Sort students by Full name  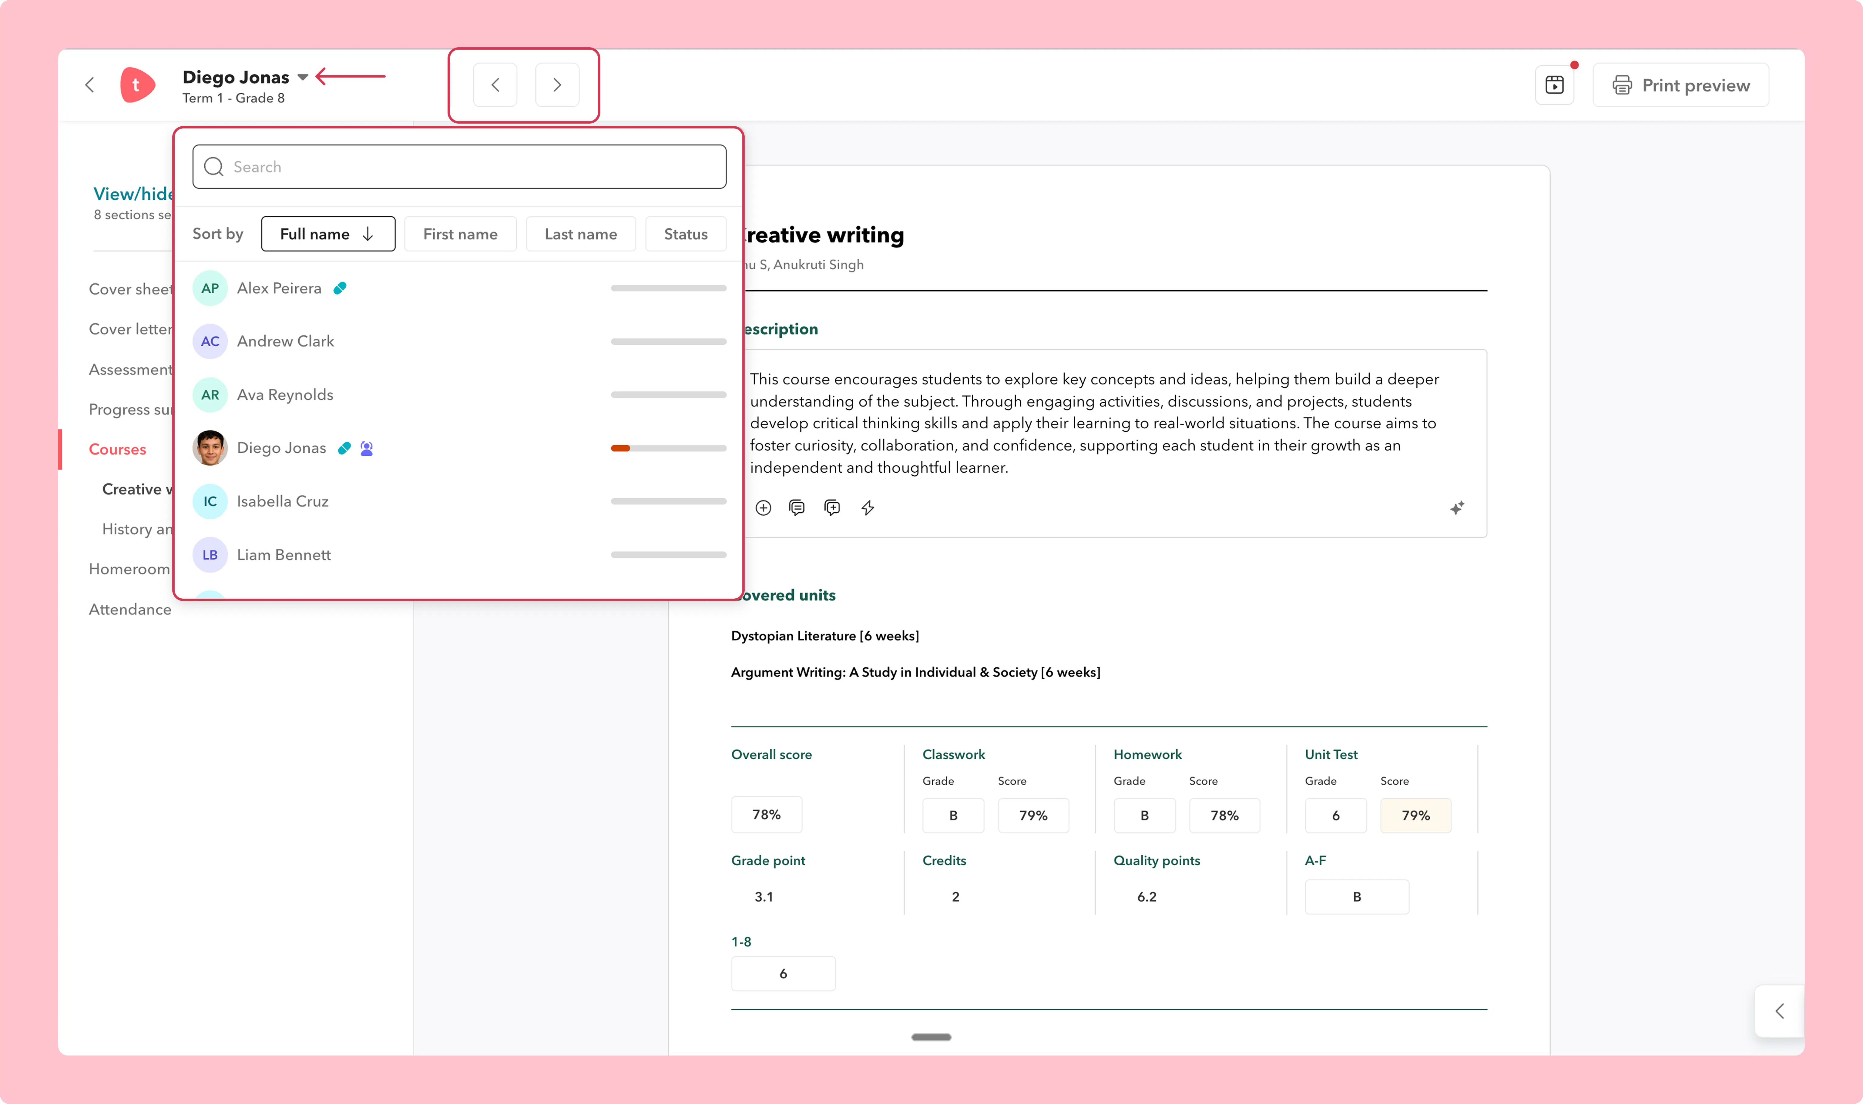point(327,234)
